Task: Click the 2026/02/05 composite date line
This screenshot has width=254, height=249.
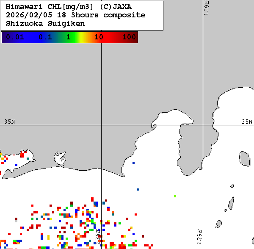Action: (76, 15)
